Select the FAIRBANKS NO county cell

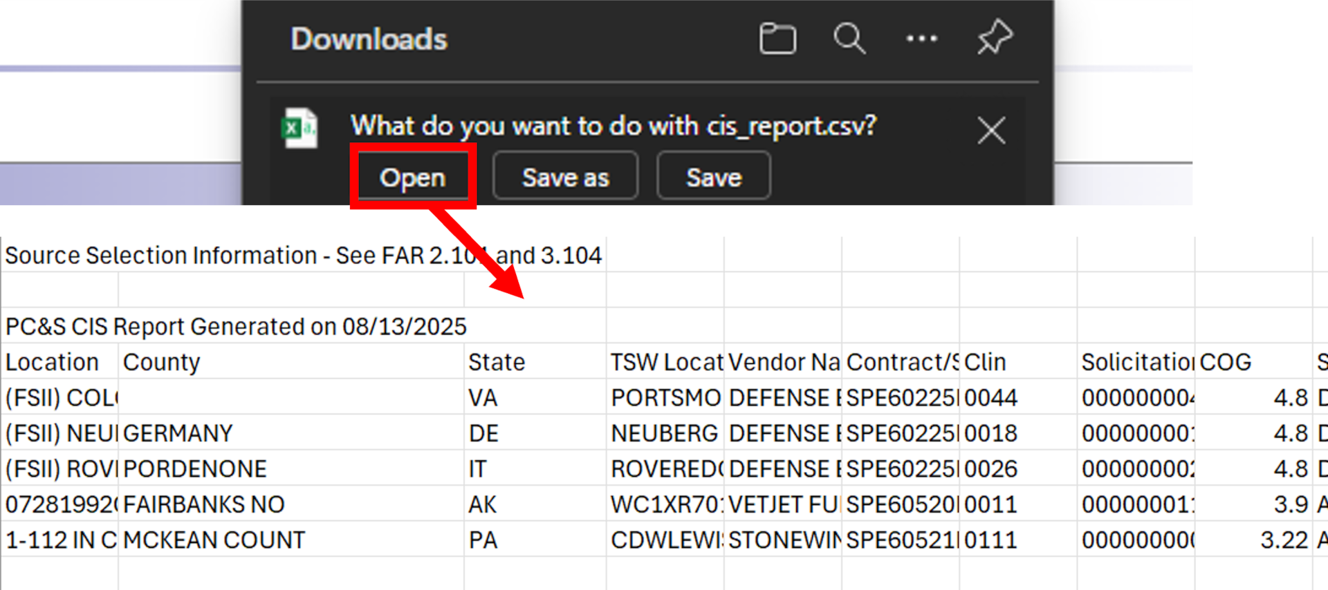(292, 504)
